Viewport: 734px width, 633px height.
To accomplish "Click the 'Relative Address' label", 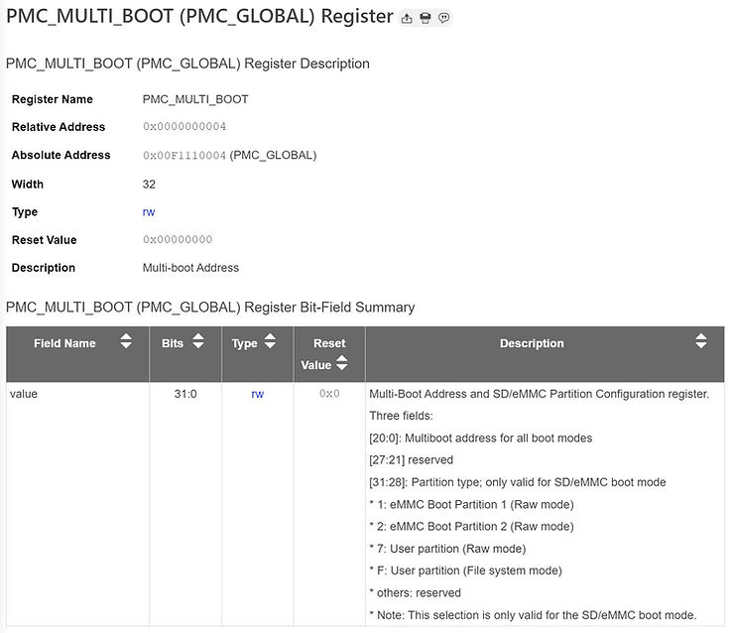I will [x=59, y=127].
